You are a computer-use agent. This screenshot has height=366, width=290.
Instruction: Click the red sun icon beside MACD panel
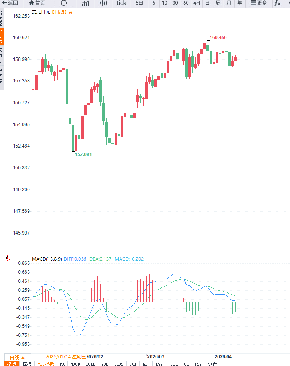pos(8,258)
